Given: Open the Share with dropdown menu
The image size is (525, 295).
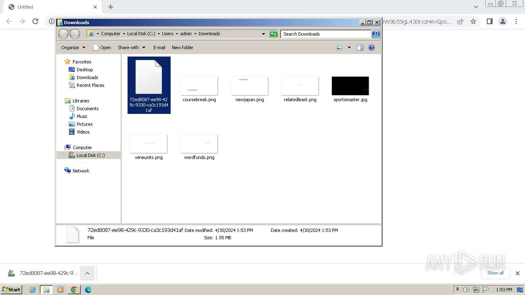Looking at the screenshot, I should pyautogui.click(x=131, y=48).
